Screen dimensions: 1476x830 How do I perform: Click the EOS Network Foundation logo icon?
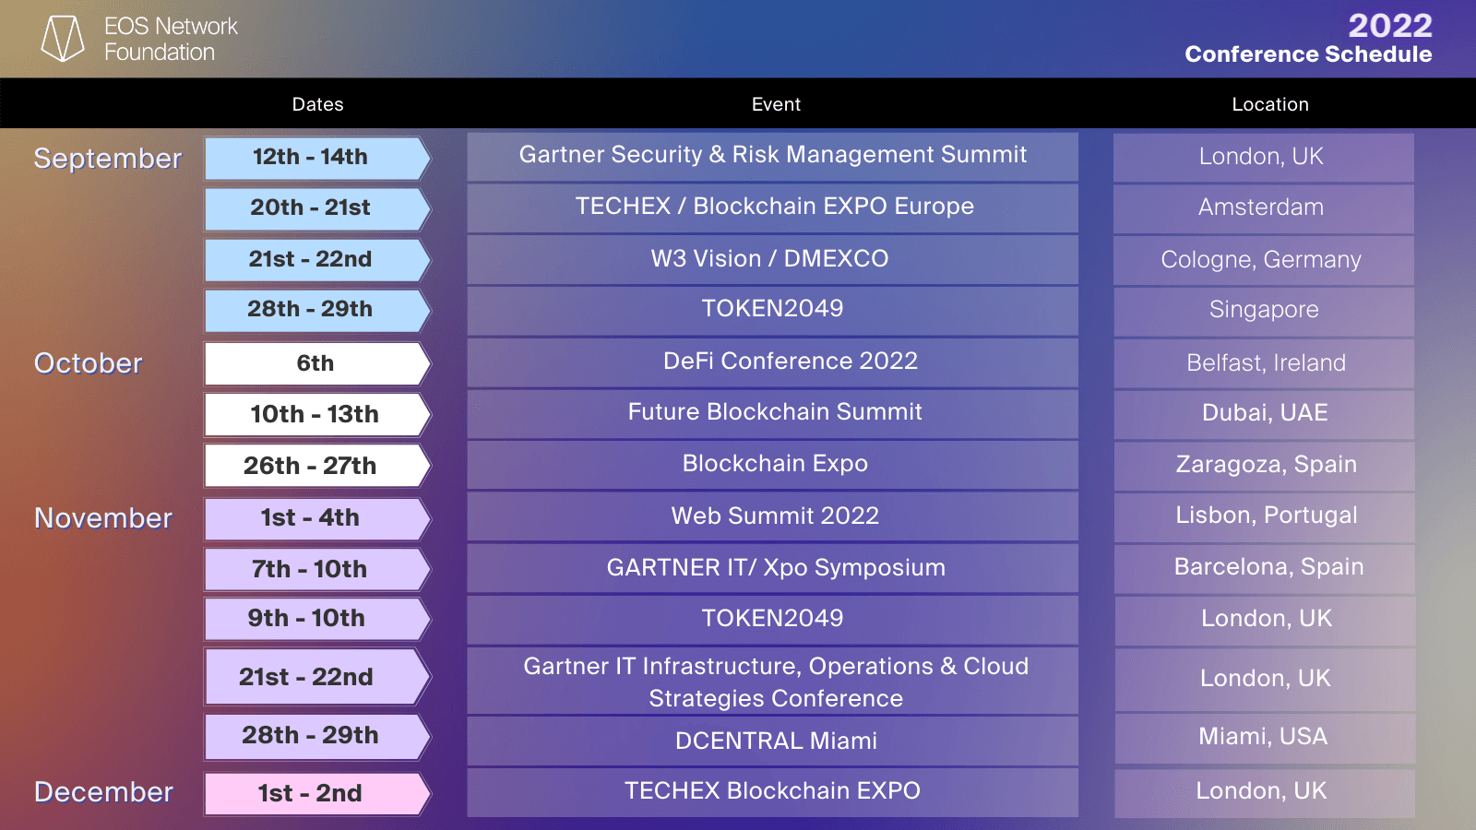click(x=63, y=39)
